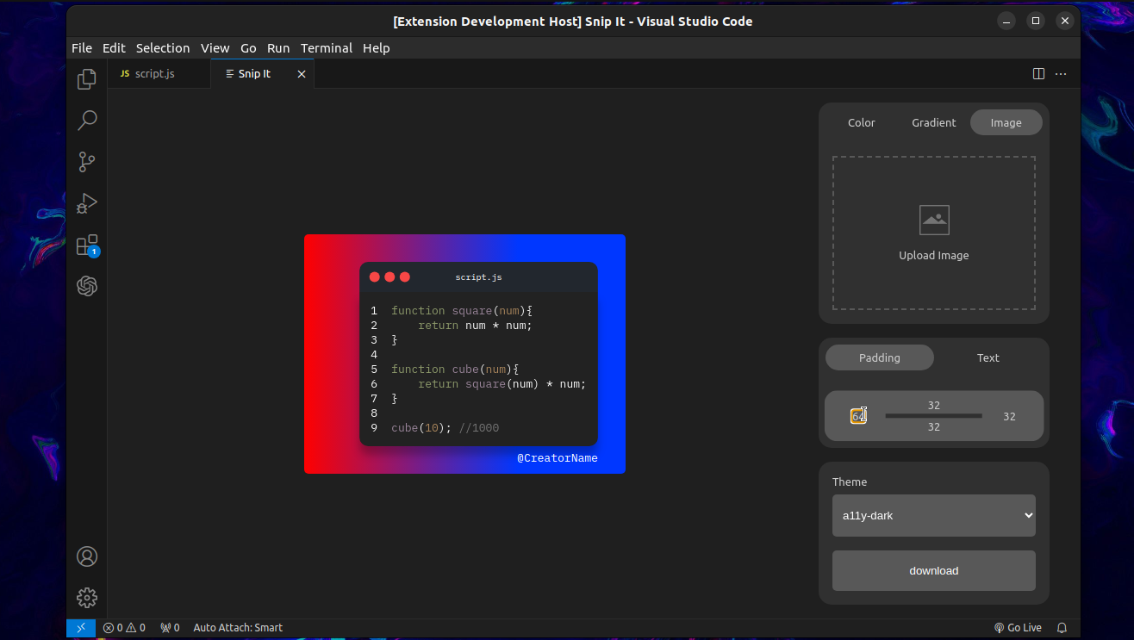Open the Selection menu

click(163, 48)
